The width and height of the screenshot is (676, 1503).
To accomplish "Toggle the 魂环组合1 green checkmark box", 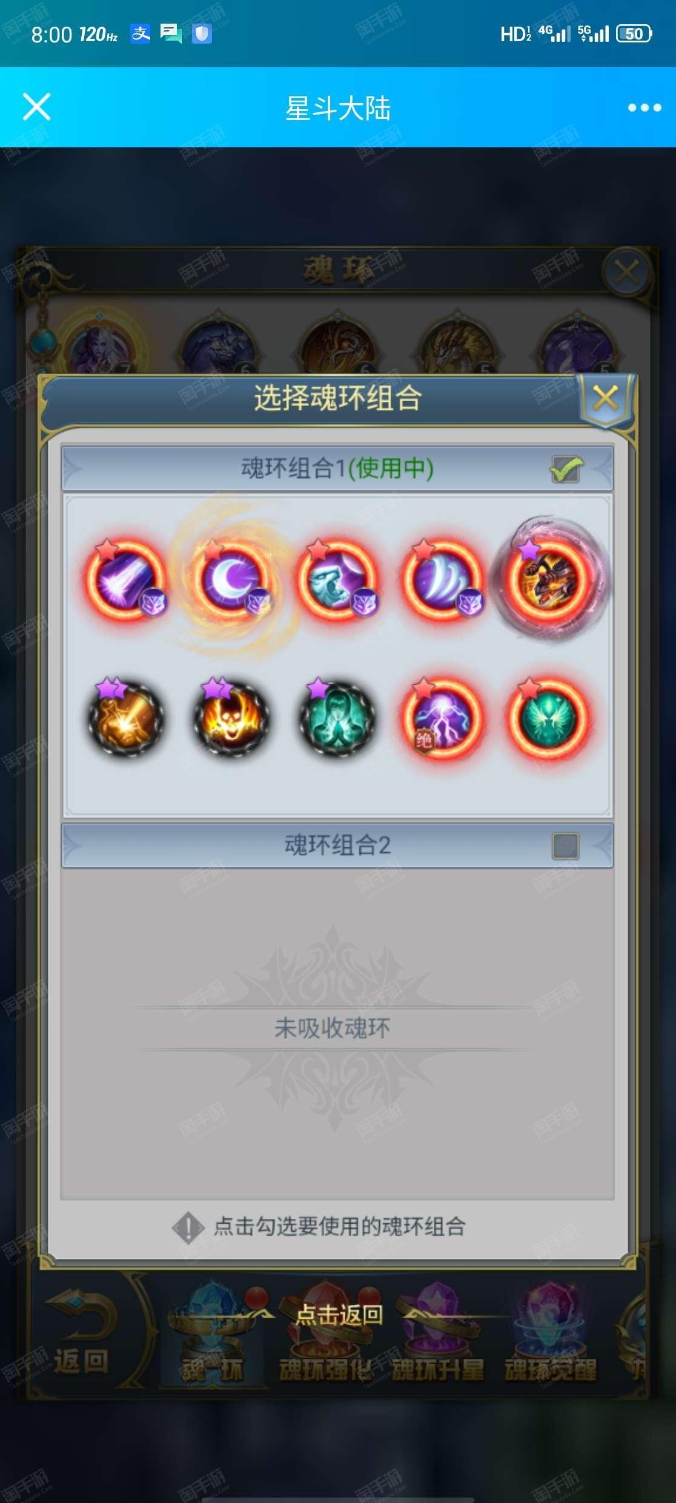I will pyautogui.click(x=566, y=468).
